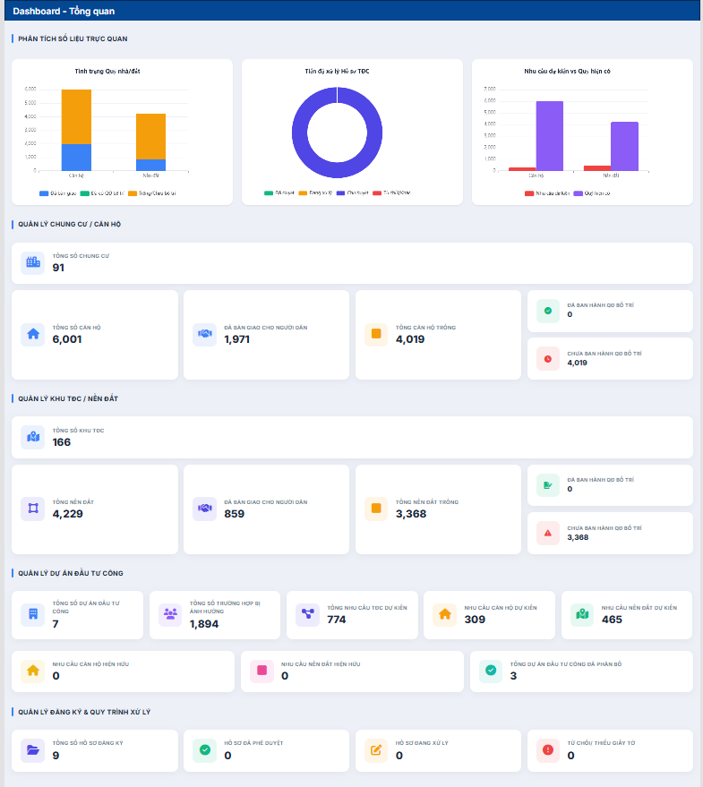Click the orange square icon for Tổng nền đất trống
Screen dimensions: 703x787
point(376,509)
